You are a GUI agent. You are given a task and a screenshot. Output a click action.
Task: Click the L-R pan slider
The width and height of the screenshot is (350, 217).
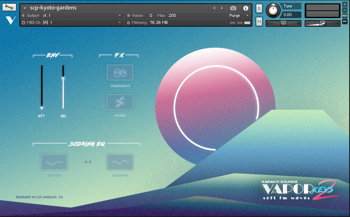[283, 23]
